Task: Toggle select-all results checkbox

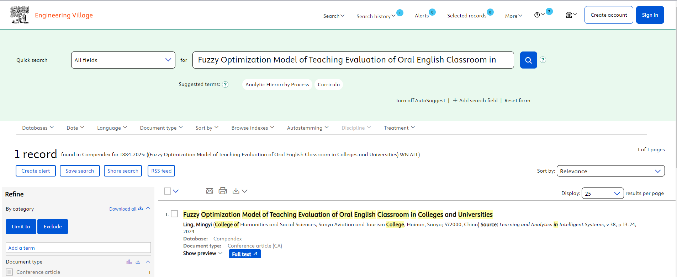Action: click(168, 191)
